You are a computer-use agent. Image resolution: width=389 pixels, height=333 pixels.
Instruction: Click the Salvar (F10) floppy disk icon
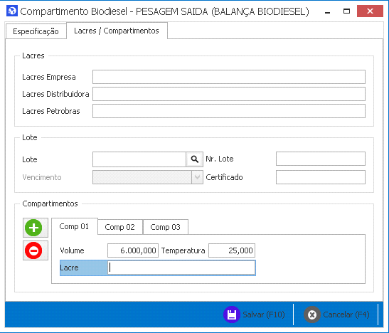[x=232, y=314]
